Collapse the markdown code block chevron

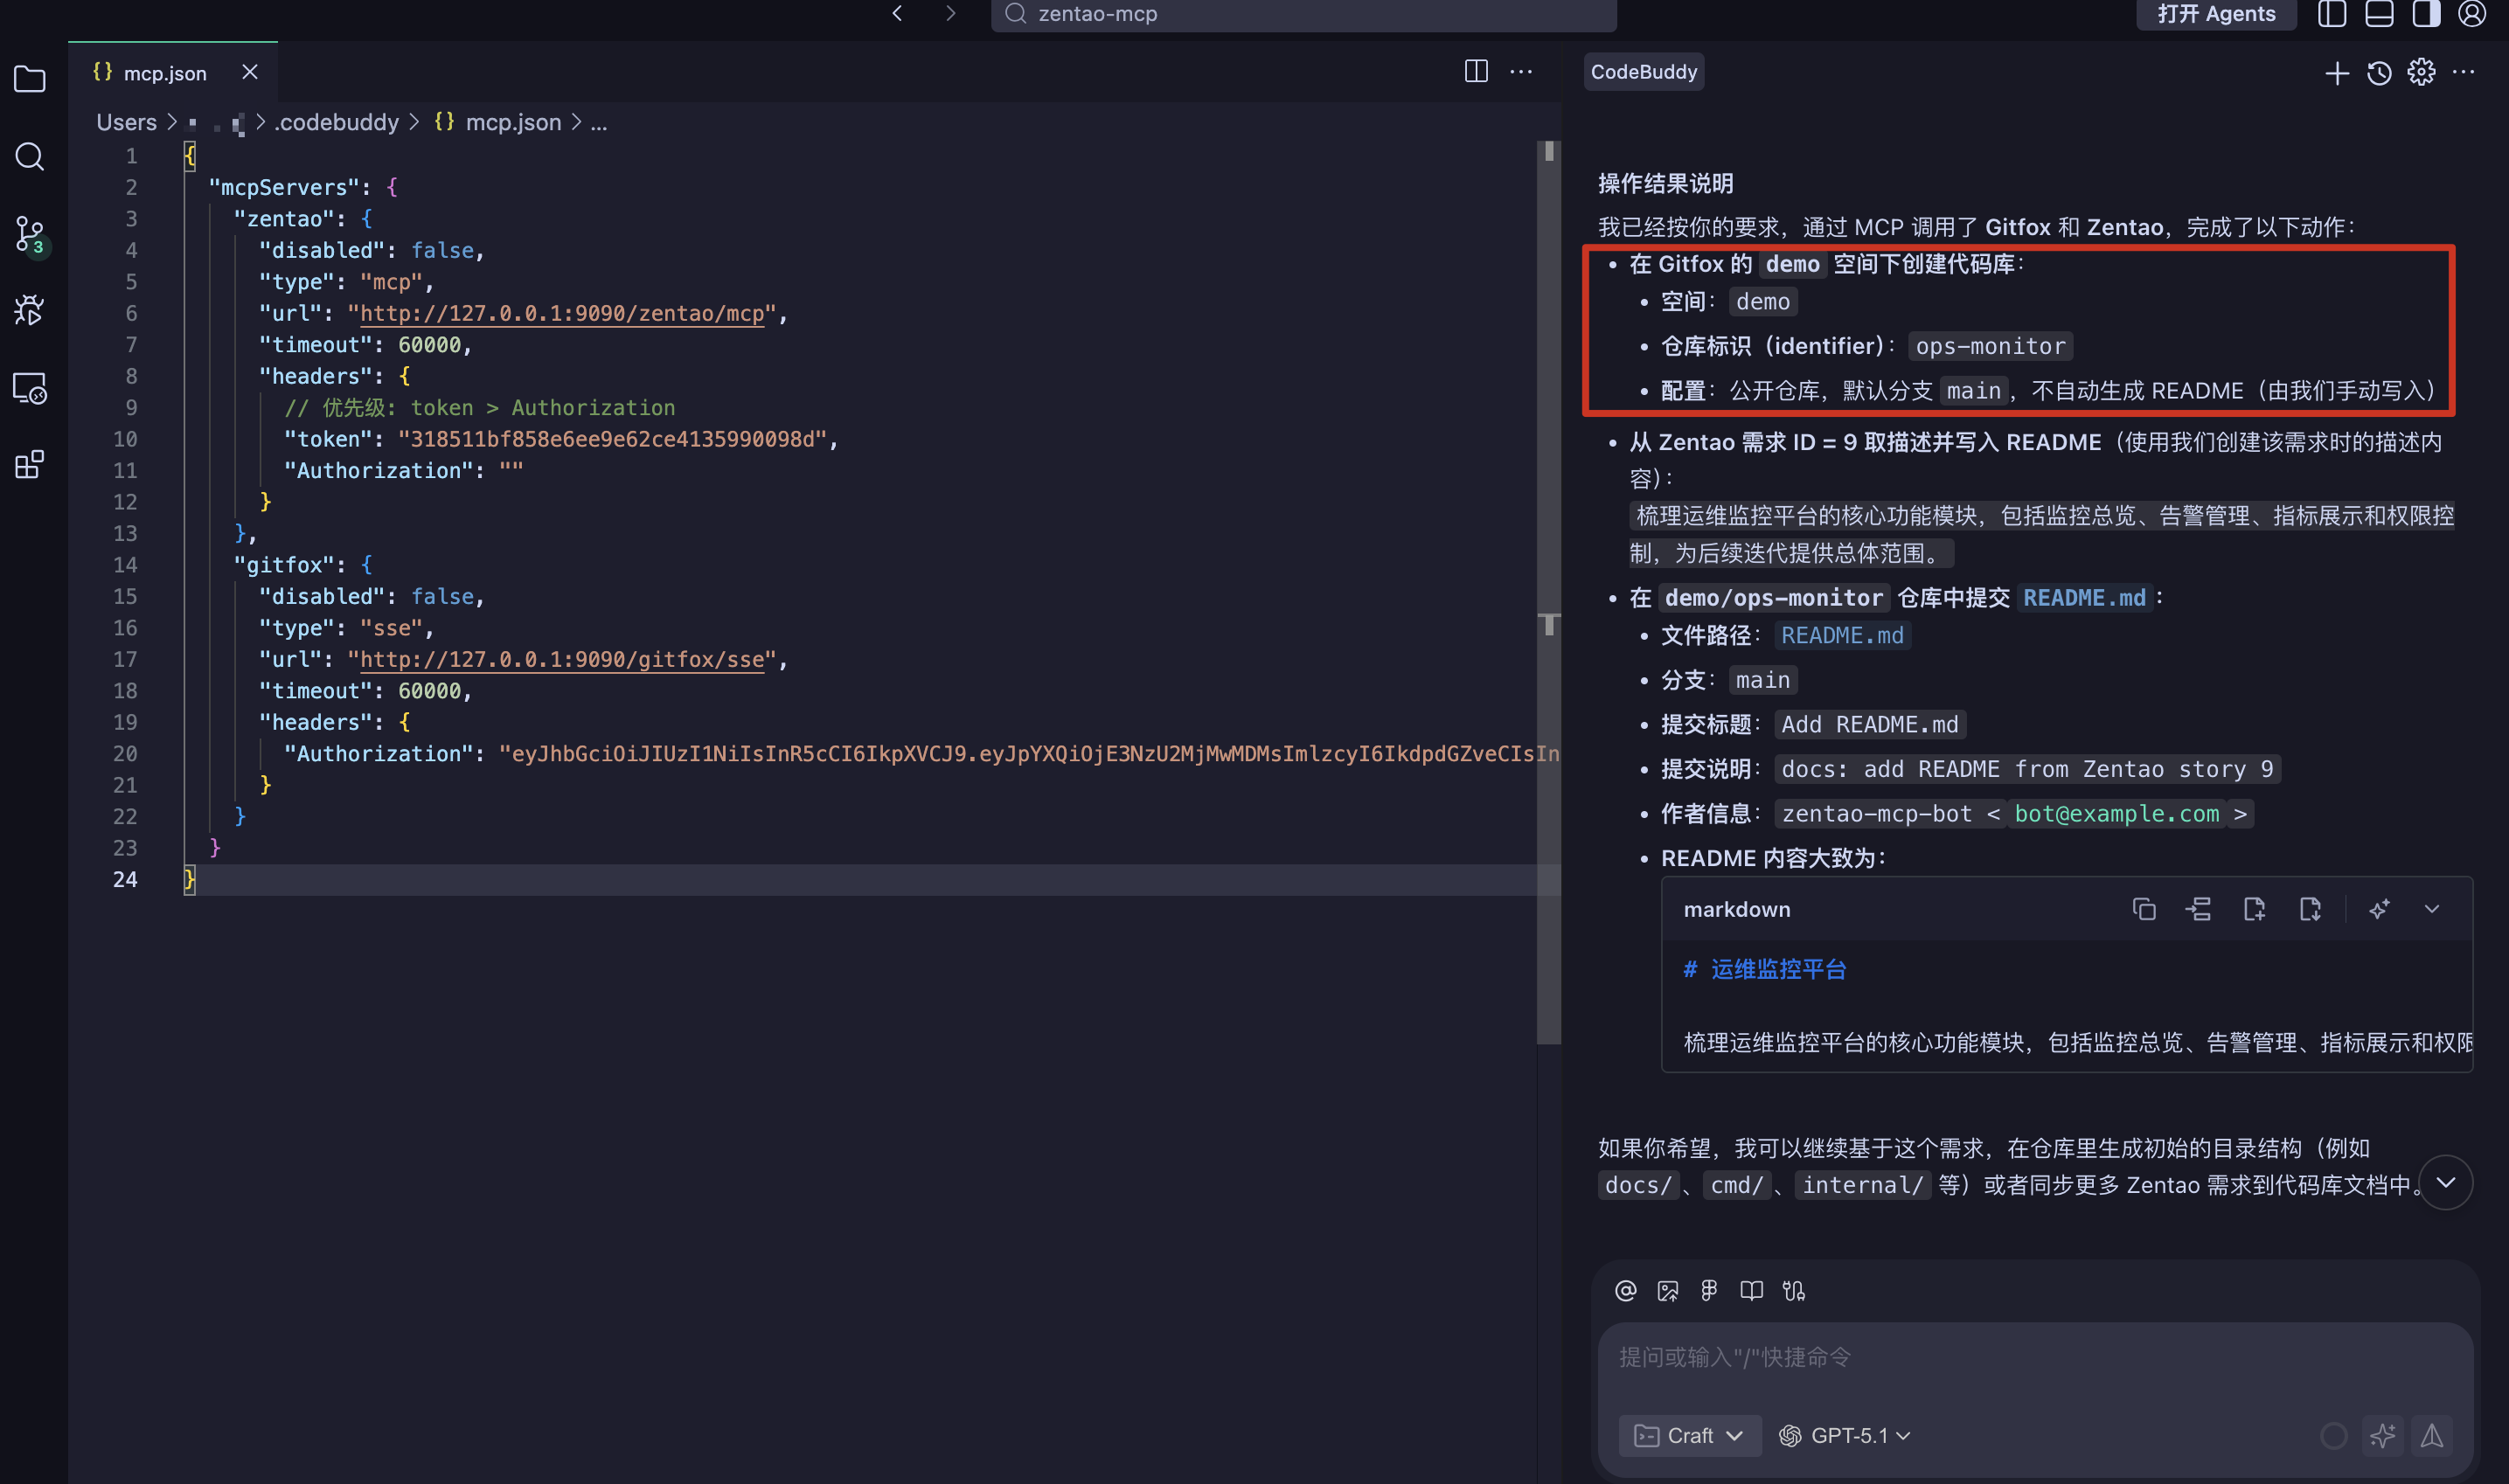[2431, 909]
